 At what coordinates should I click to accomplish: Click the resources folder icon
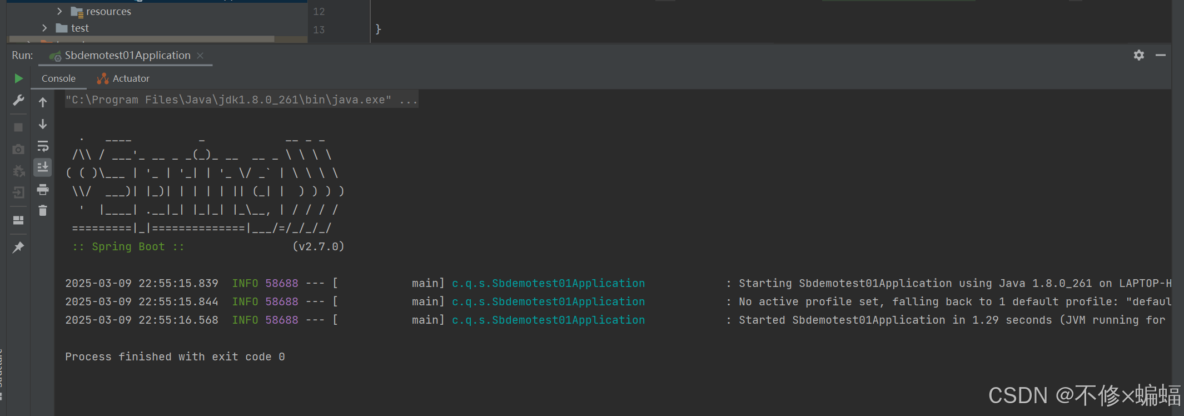pyautogui.click(x=77, y=12)
